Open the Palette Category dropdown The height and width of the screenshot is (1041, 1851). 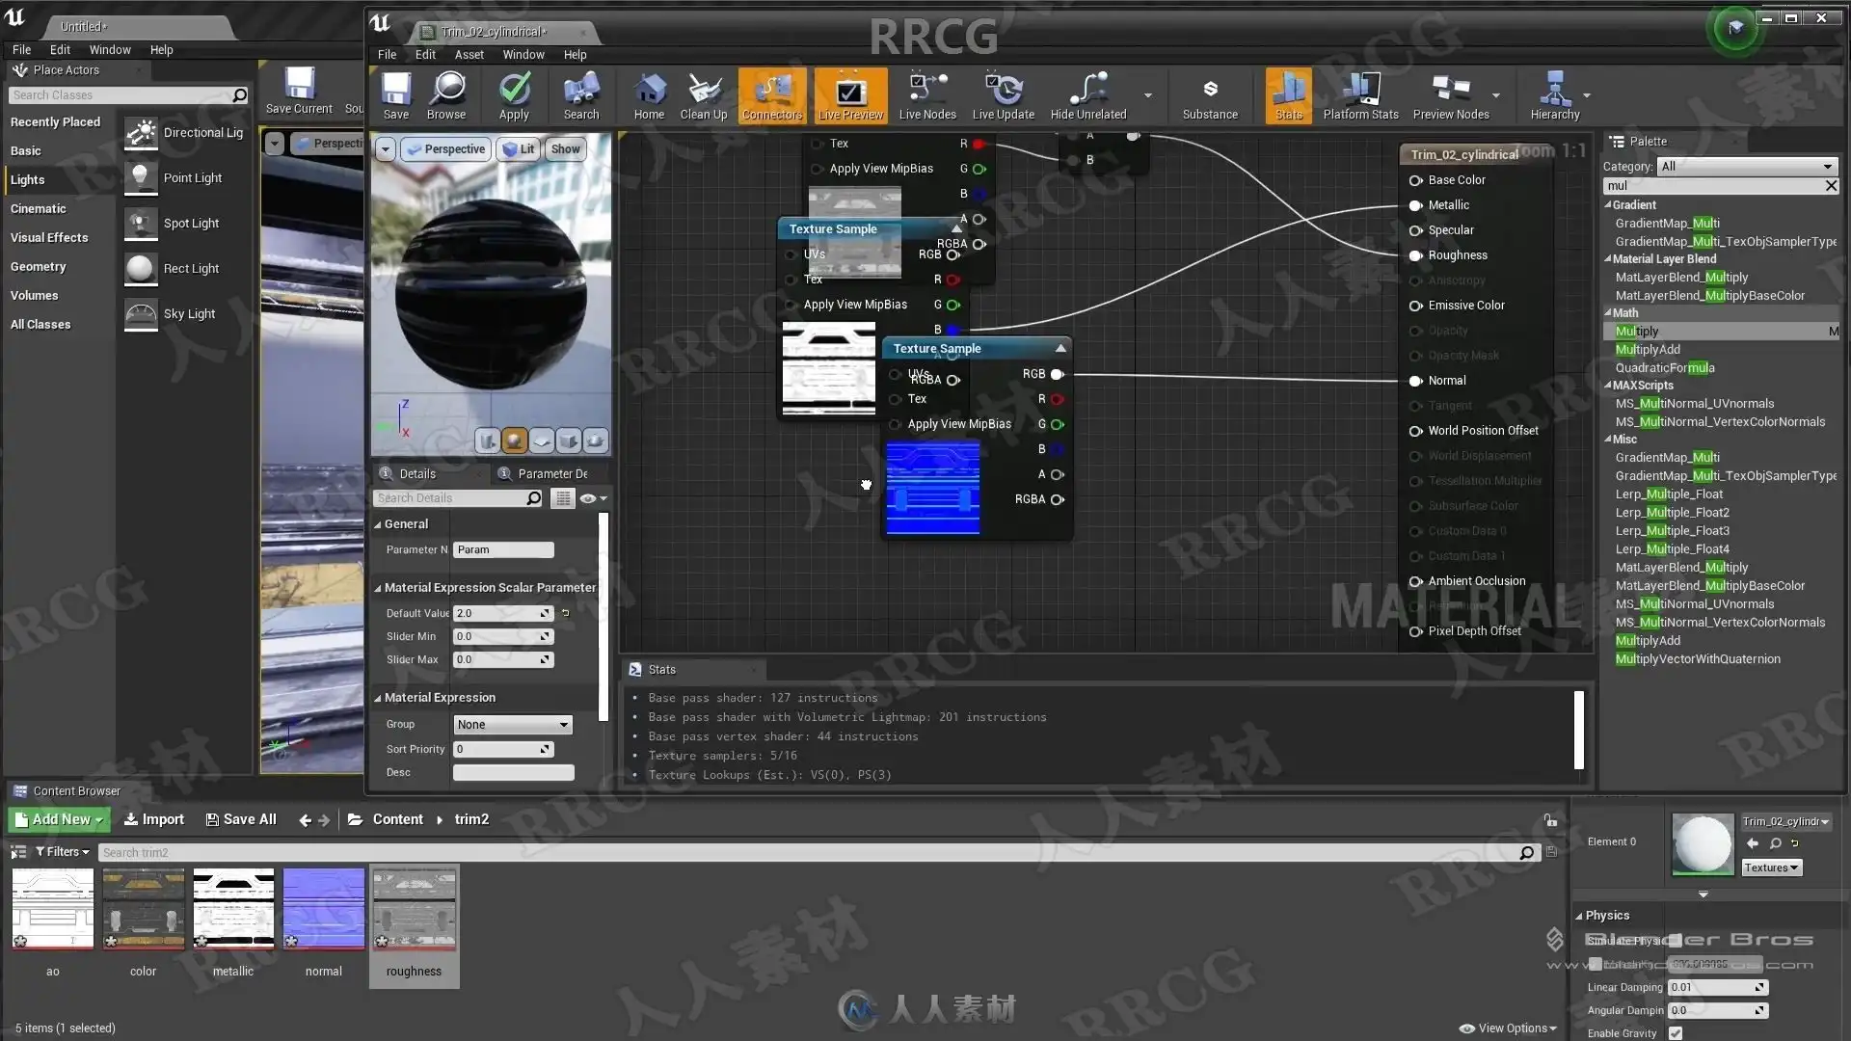1746,167
